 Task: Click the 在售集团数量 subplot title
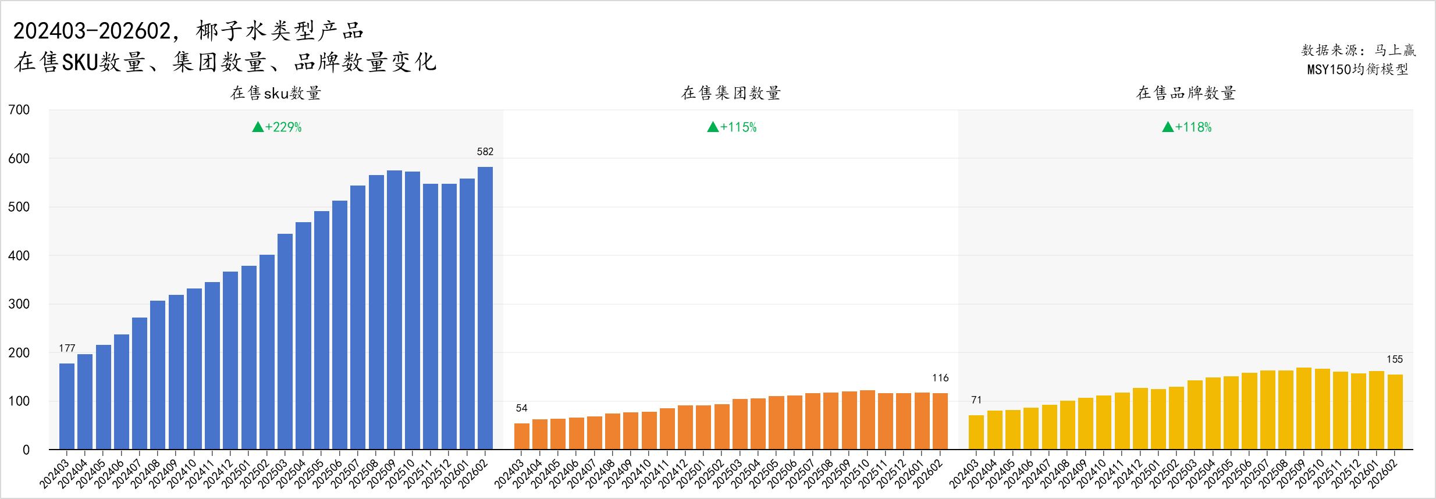[731, 93]
